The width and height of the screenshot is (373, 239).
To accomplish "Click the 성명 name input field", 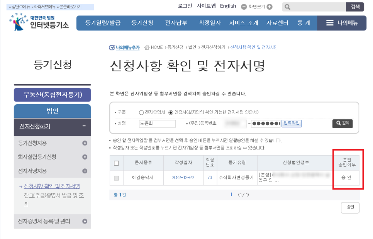I will tap(157, 124).
